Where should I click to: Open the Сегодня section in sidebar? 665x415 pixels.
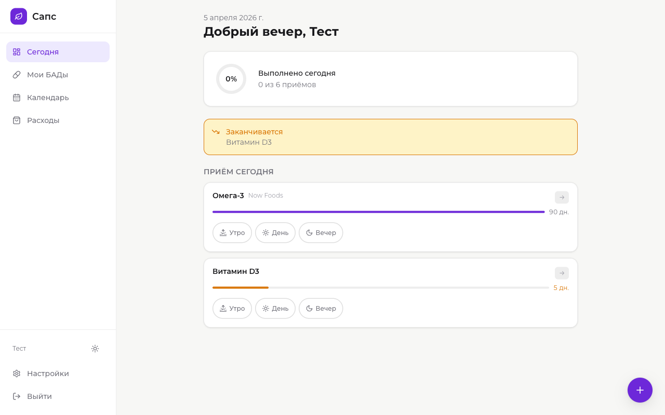tap(58, 52)
